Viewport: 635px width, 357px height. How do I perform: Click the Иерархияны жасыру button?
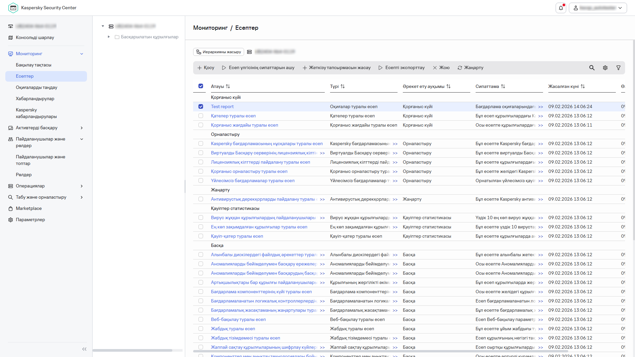pos(219,52)
